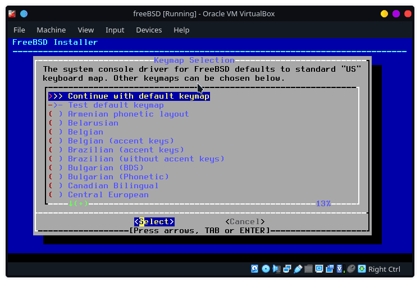Click the USB devices indicator icon
This screenshot has width=420, height=283.
pyautogui.click(x=298, y=268)
